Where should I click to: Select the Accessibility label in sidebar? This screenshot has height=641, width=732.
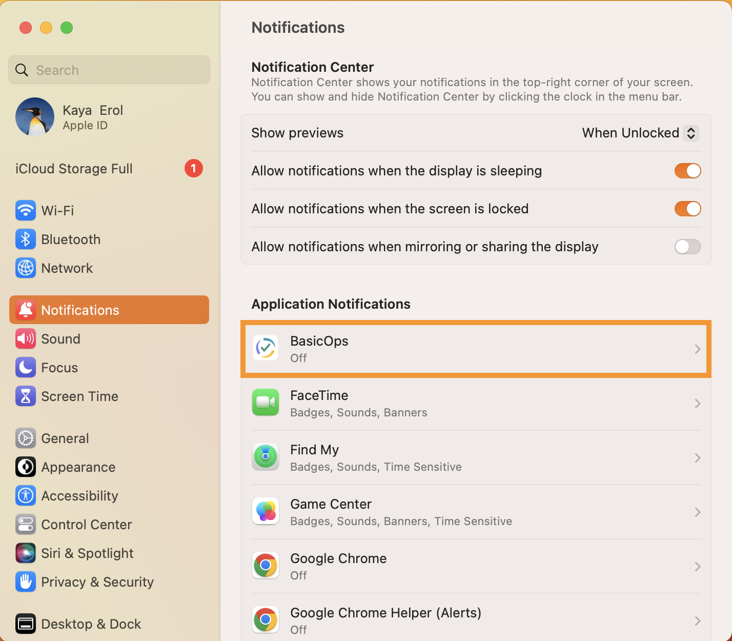tap(80, 496)
